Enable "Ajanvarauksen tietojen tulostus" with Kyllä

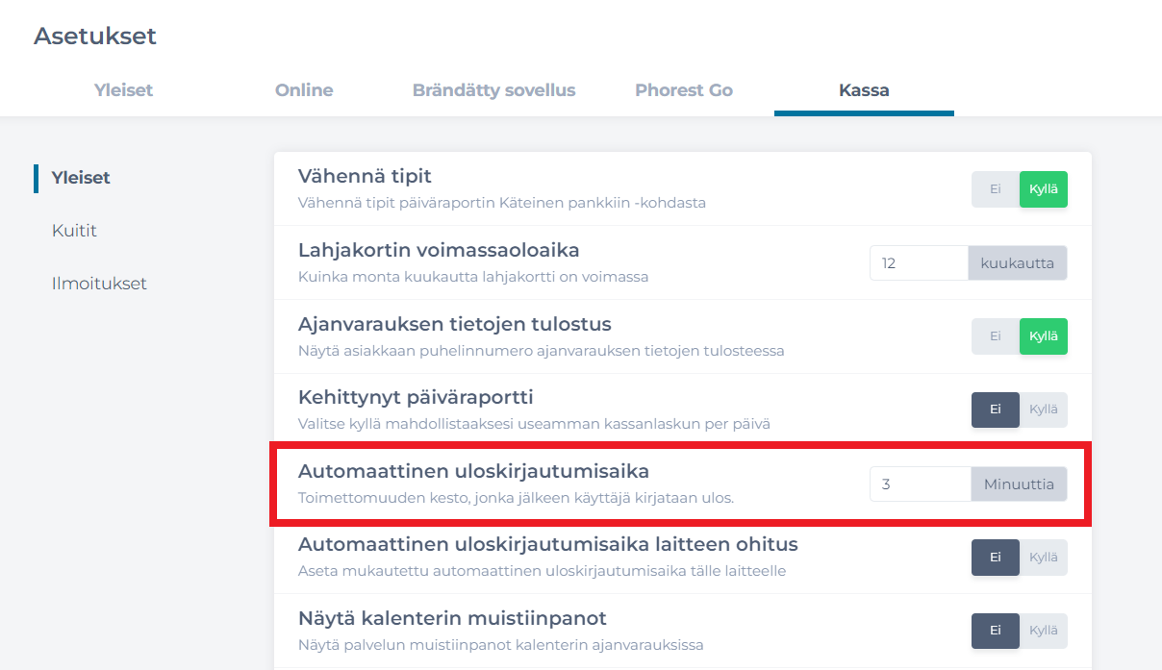tap(1043, 335)
